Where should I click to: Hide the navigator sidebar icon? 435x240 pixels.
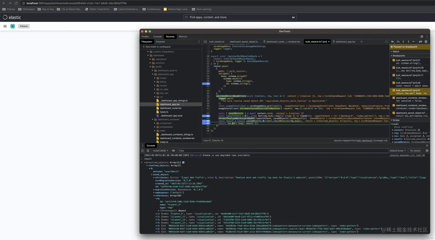[205, 42]
